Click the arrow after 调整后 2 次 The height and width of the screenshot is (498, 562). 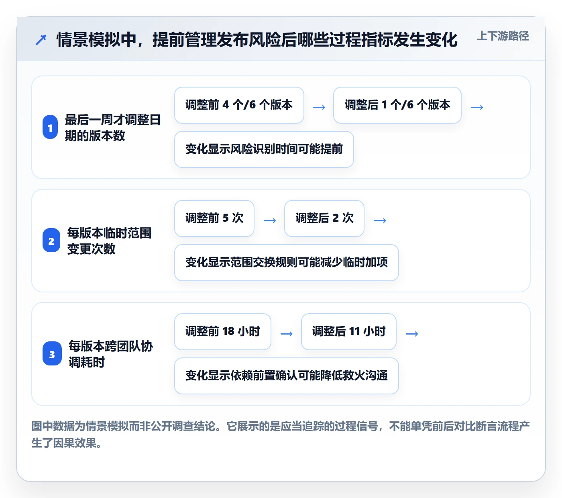pyautogui.click(x=380, y=220)
